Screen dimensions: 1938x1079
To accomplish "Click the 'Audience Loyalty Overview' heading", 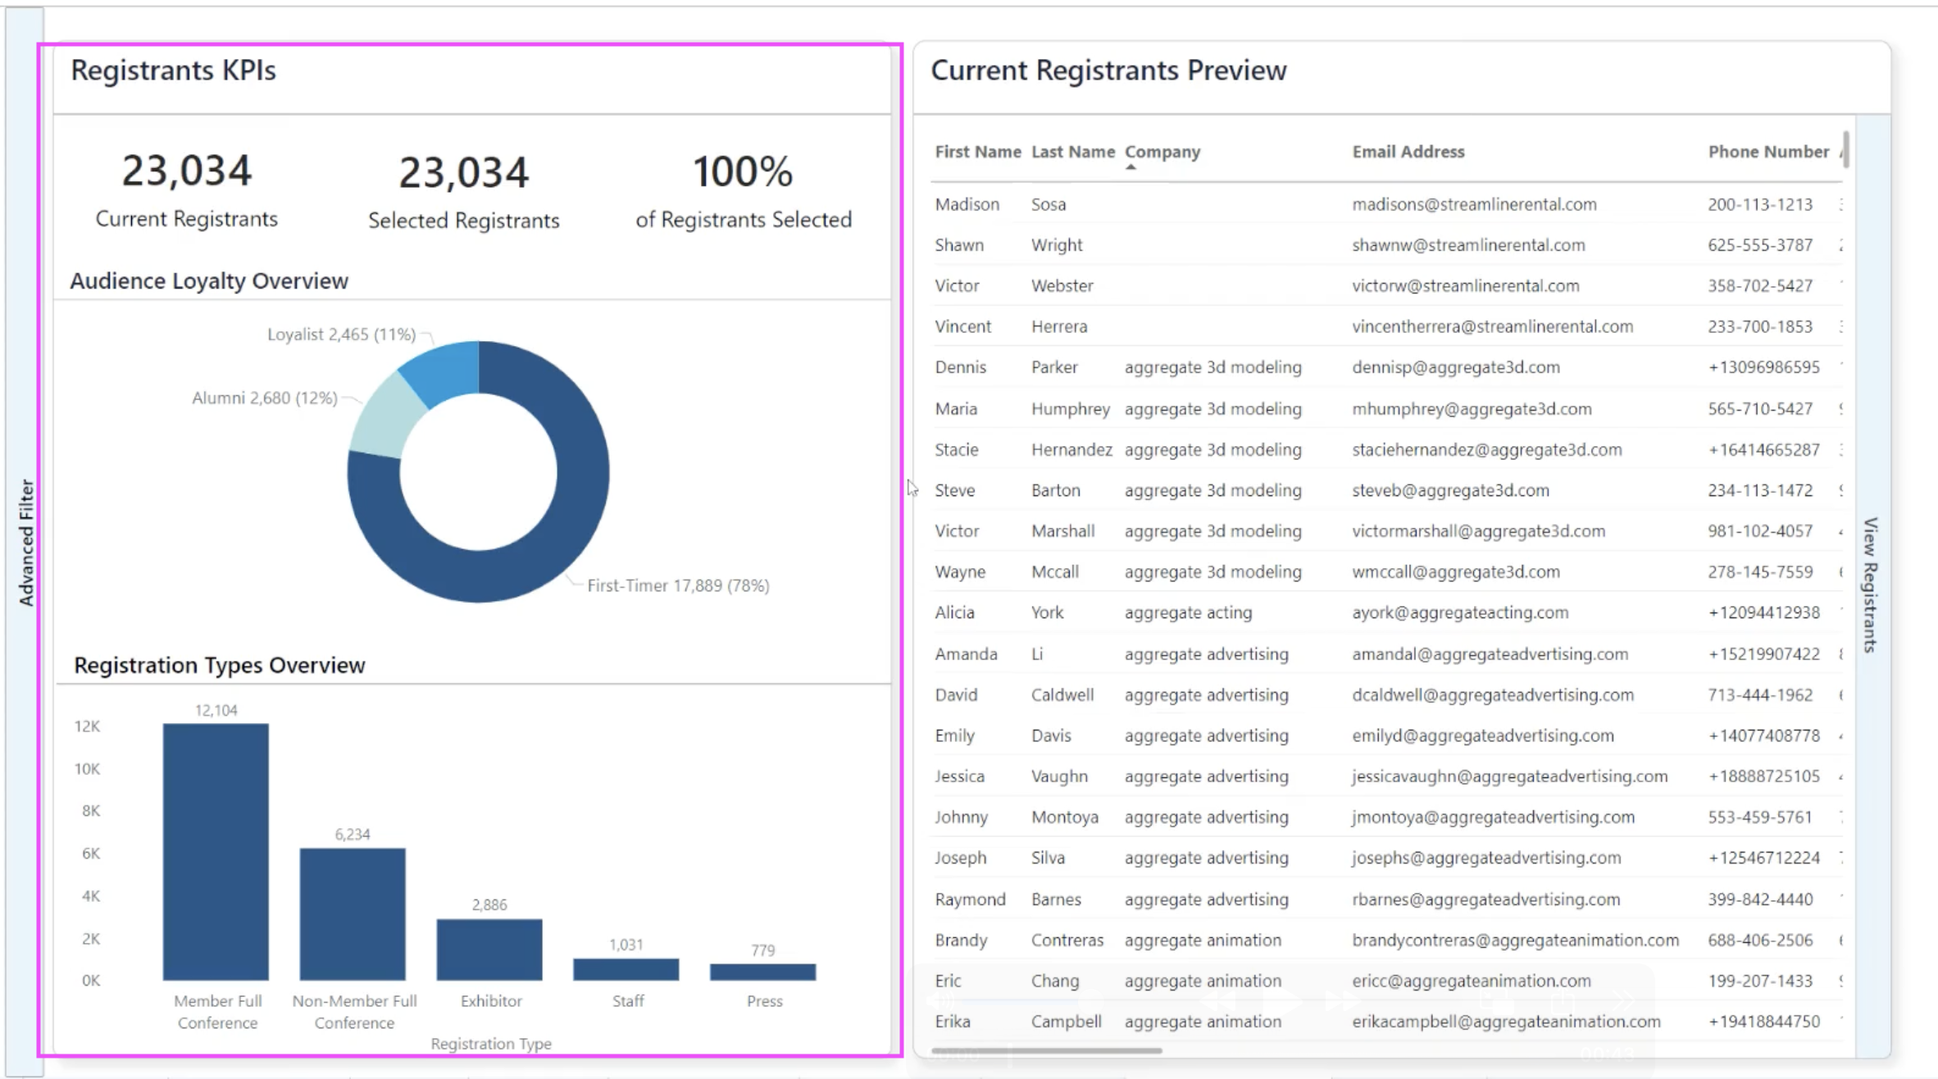I will 209,281.
